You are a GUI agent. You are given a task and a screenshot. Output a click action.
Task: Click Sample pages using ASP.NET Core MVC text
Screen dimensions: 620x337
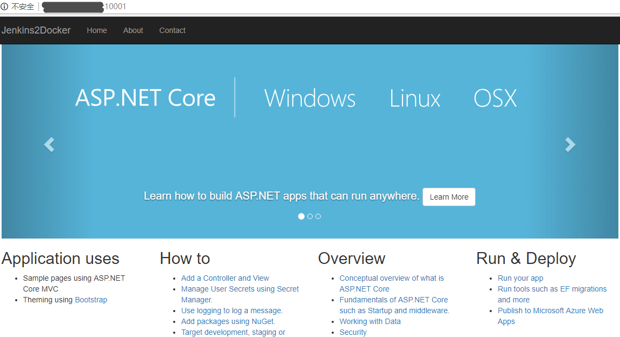pyautogui.click(x=74, y=283)
